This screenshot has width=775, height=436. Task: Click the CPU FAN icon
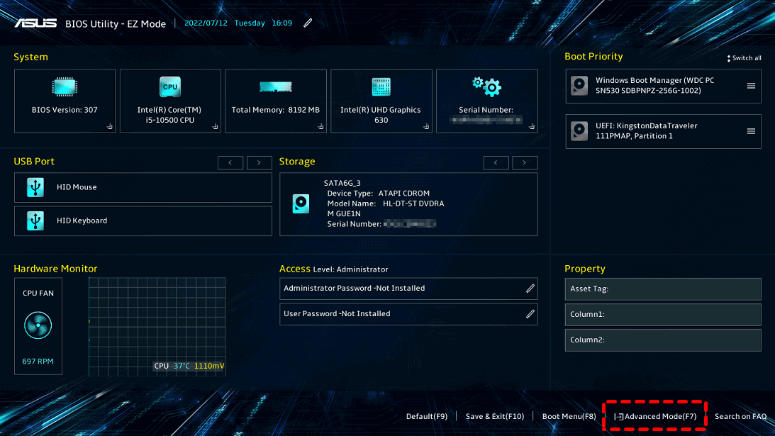(38, 326)
